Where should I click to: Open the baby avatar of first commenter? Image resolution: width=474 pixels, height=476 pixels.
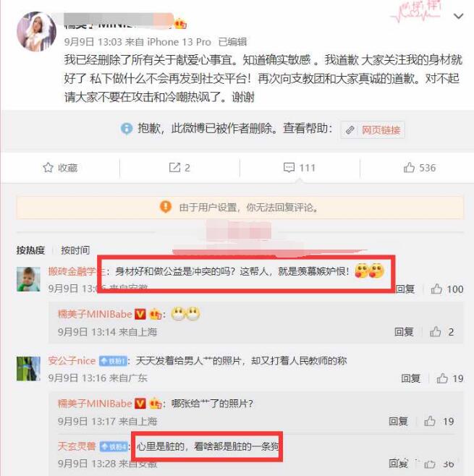point(28,279)
